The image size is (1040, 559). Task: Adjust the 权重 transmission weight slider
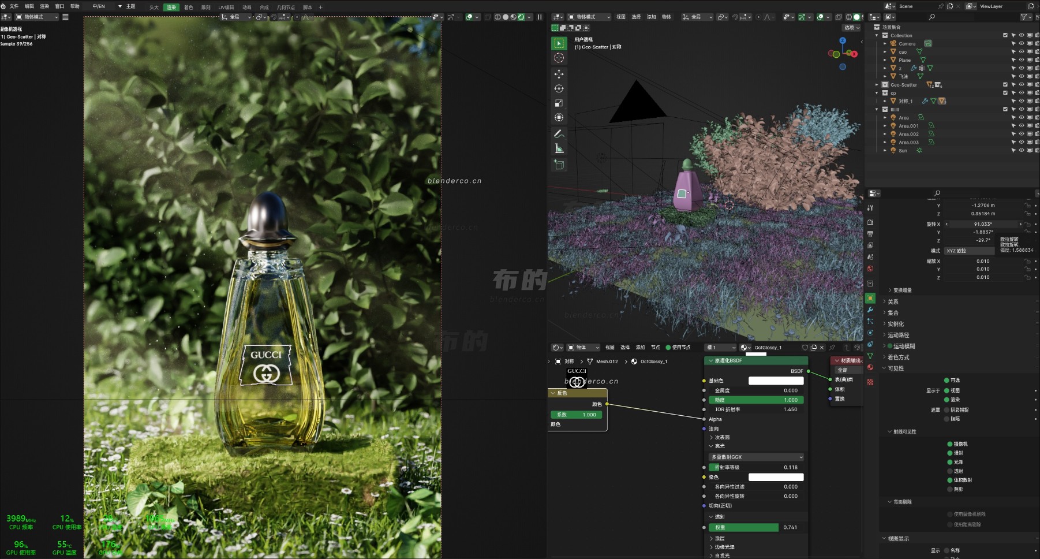click(x=756, y=528)
